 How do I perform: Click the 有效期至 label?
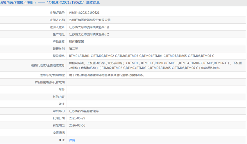tap(59, 126)
